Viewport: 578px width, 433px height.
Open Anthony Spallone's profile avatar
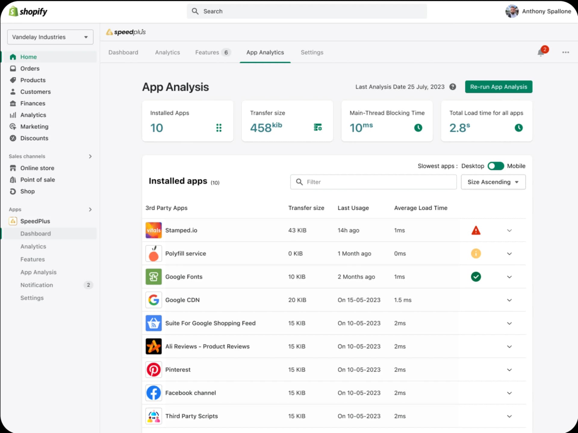pyautogui.click(x=512, y=11)
